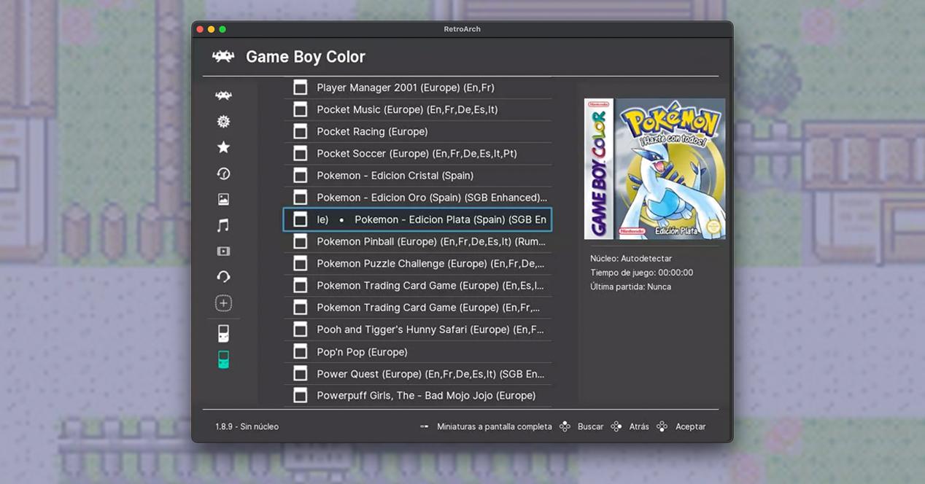Select the Game Boy playlist icon

[x=223, y=334]
